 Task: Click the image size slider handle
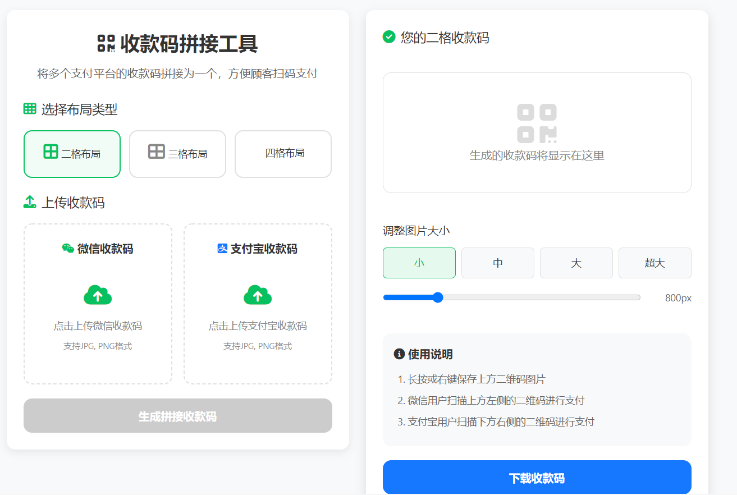point(437,297)
